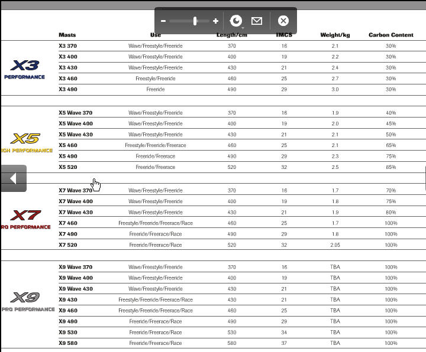Click the Masts column header
This screenshot has height=352, width=426.
click(67, 35)
